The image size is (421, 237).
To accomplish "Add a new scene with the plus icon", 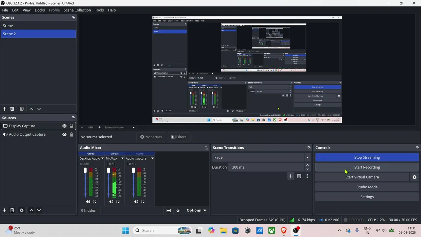I will coord(4,109).
